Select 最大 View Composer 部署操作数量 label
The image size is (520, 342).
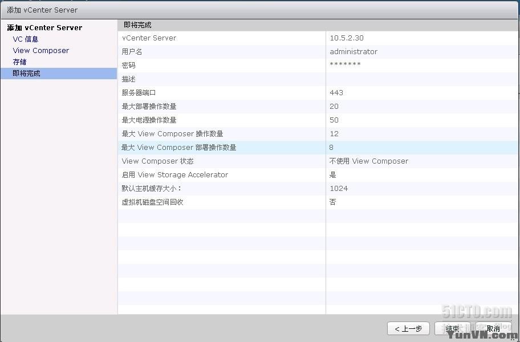tap(179, 148)
